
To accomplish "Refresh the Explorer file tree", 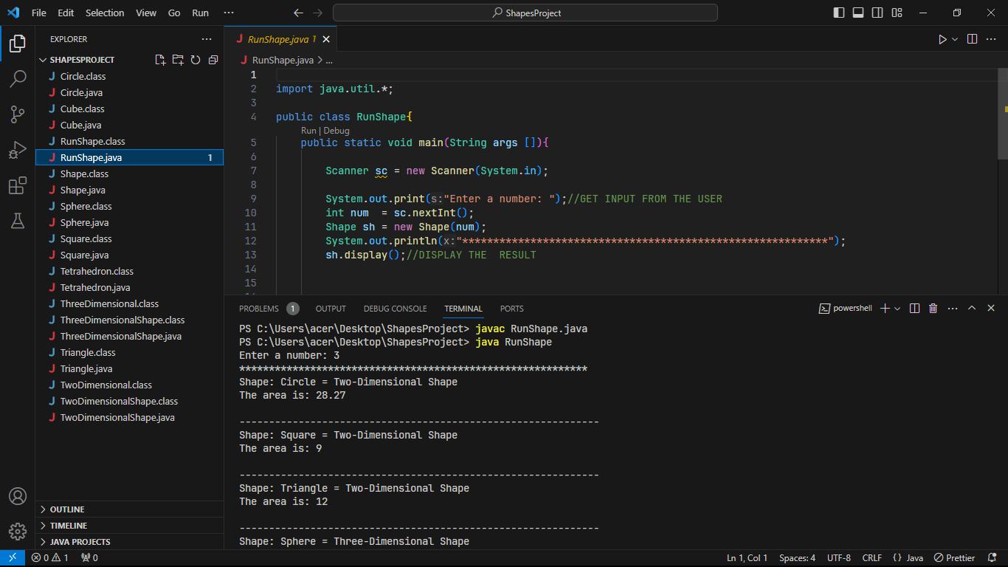I will point(196,60).
